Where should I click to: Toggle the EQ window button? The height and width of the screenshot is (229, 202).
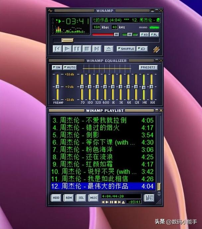pyautogui.click(x=145, y=35)
